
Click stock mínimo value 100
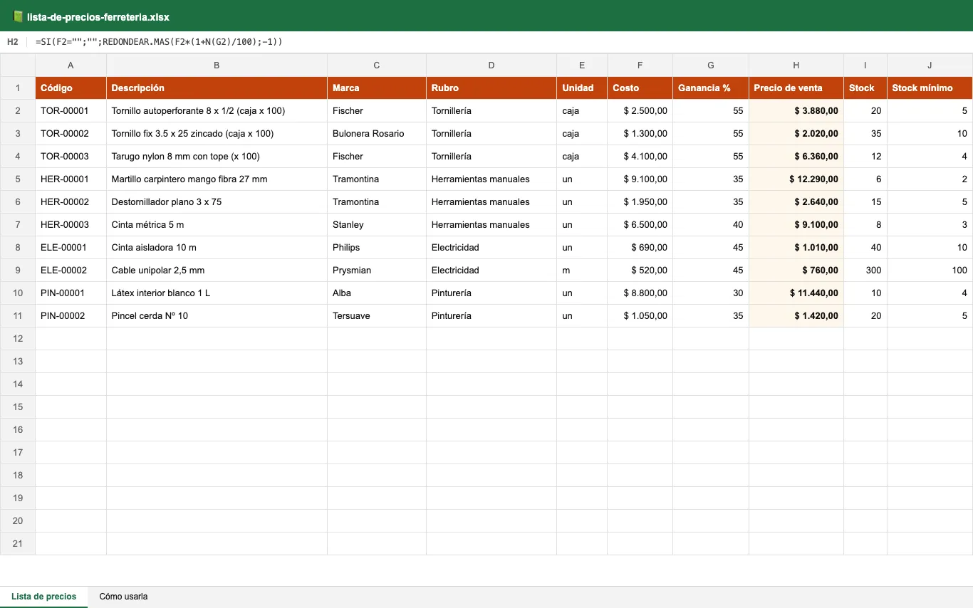(x=930, y=271)
